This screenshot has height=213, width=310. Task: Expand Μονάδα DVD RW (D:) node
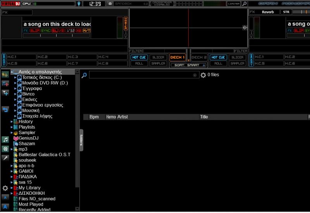(15, 83)
